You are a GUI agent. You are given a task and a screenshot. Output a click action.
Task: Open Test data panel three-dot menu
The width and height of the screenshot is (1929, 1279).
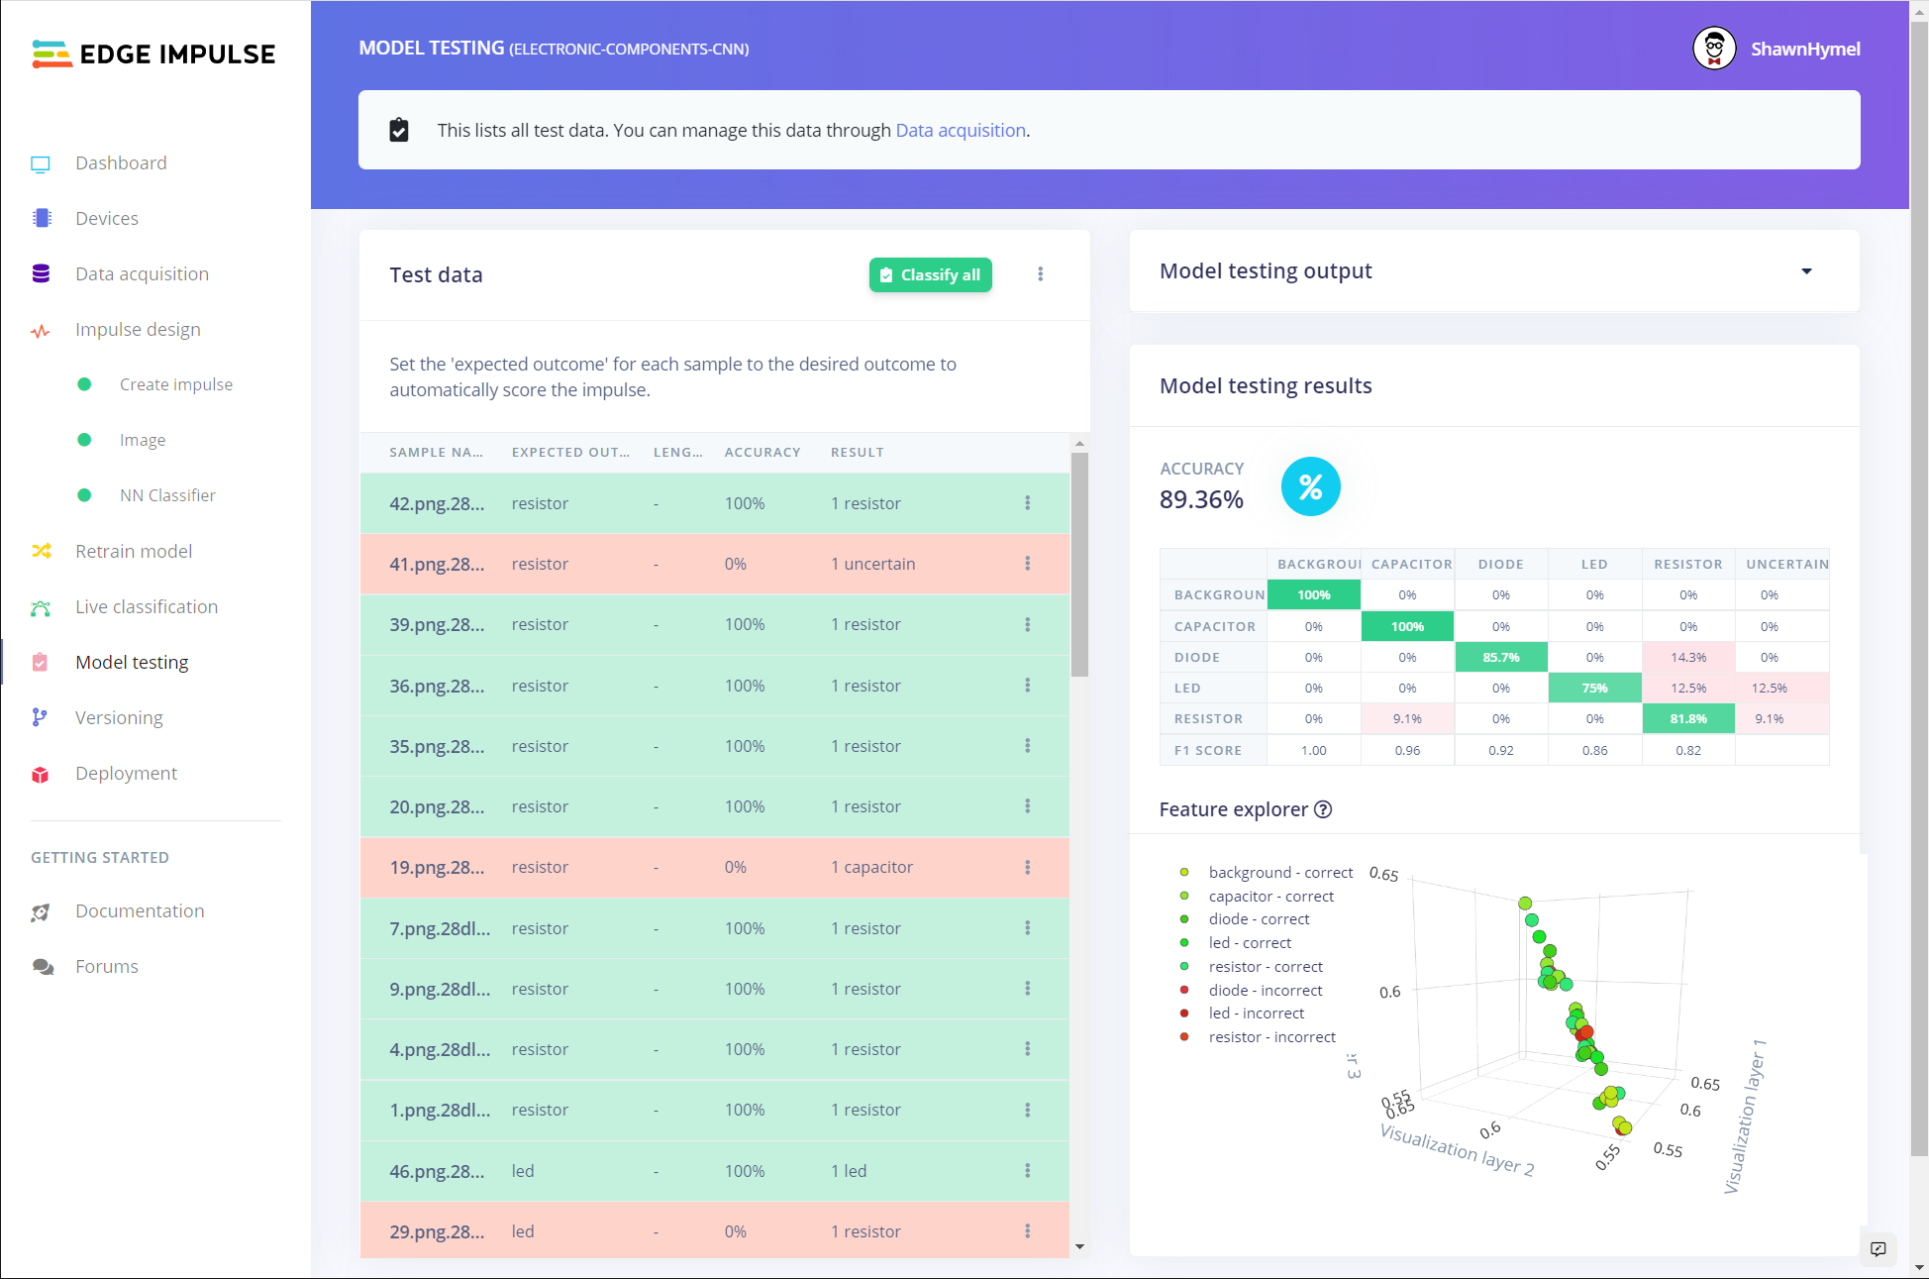[1040, 274]
